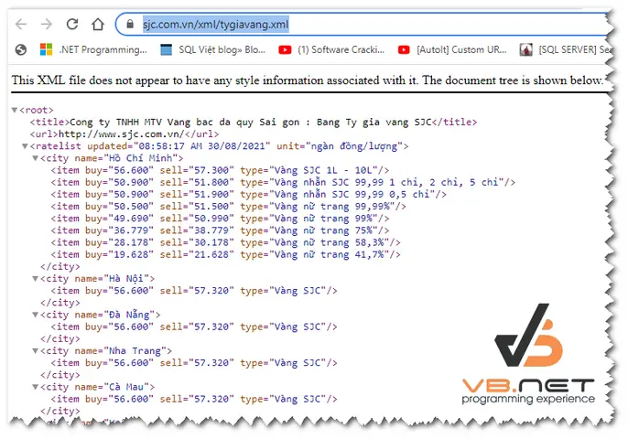Collapse the Hà Nội city node
This screenshot has width=628, height=439.
coord(35,279)
